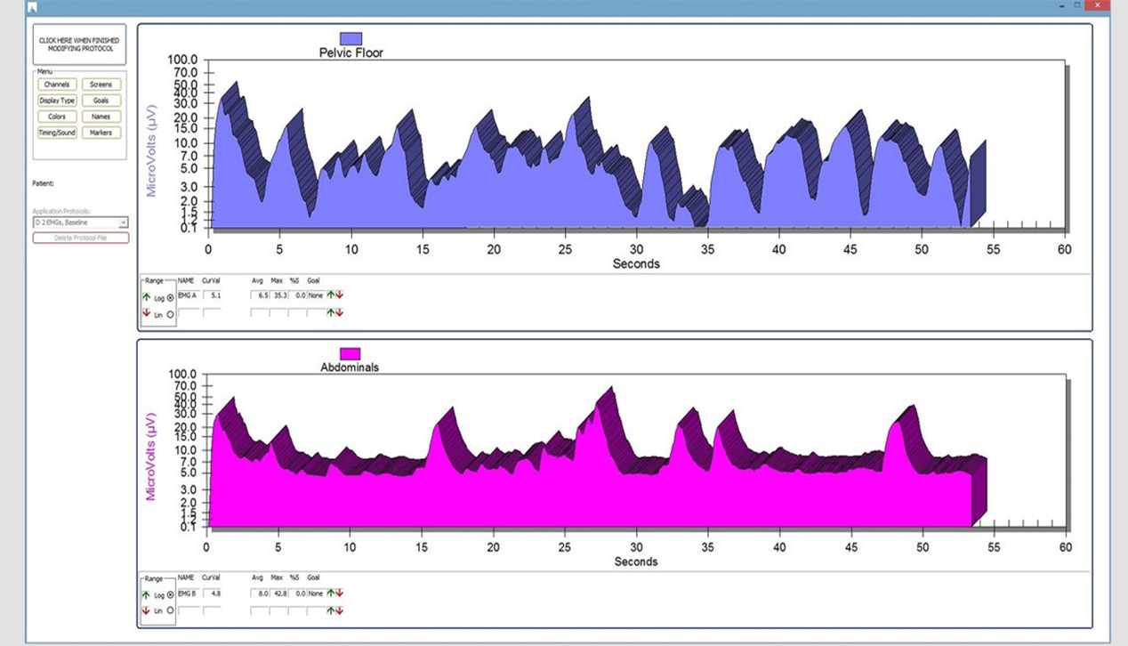1128x646 pixels.
Task: Open the Names menu button
Action: click(x=101, y=117)
